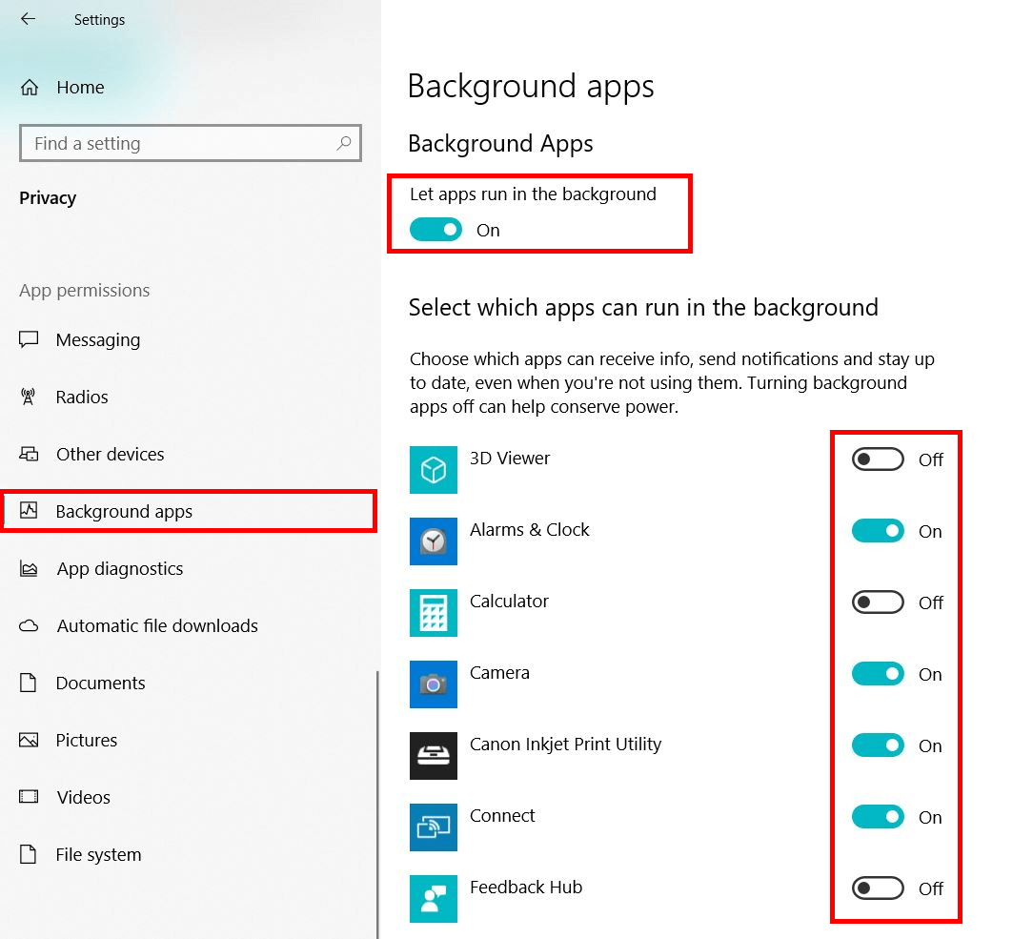Enable Calculator background toggle
Screen dimensions: 1033x939
pos(878,602)
